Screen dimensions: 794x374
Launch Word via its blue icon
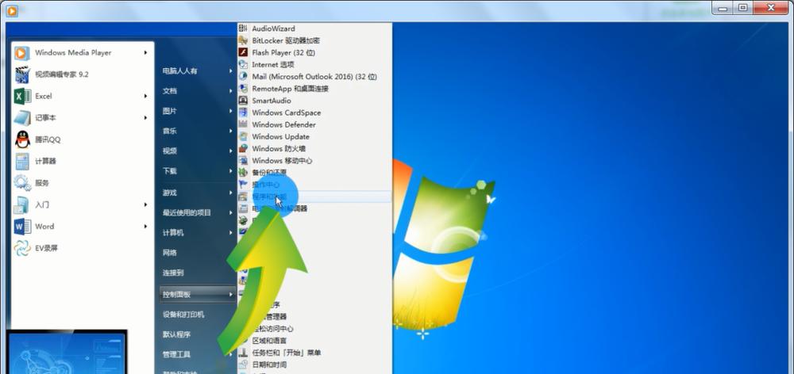[22, 227]
